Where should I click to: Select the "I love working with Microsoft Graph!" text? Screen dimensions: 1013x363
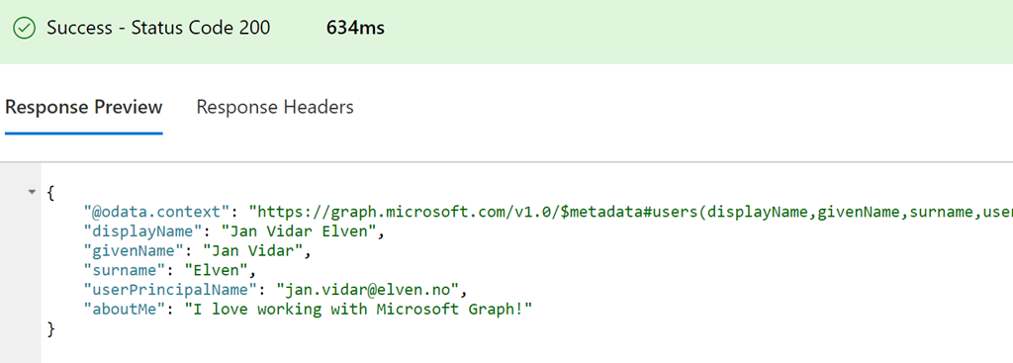point(358,309)
